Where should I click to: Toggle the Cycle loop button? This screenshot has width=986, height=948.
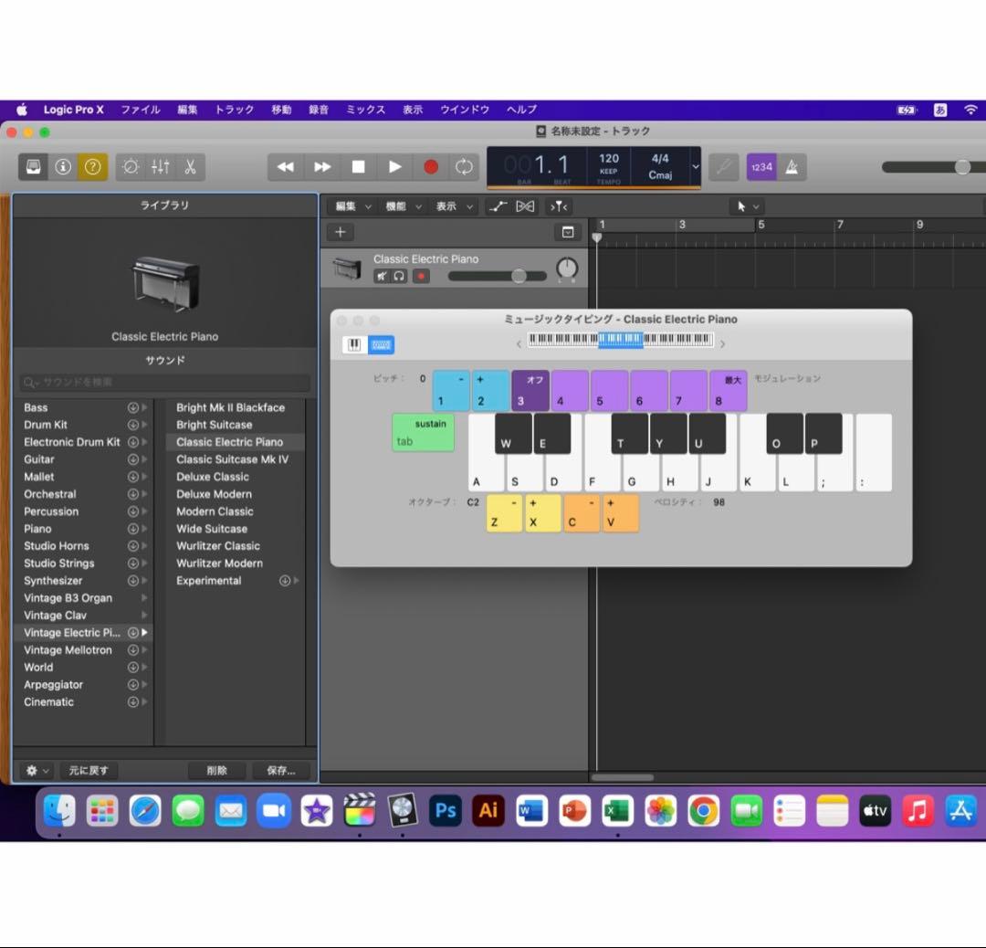465,167
